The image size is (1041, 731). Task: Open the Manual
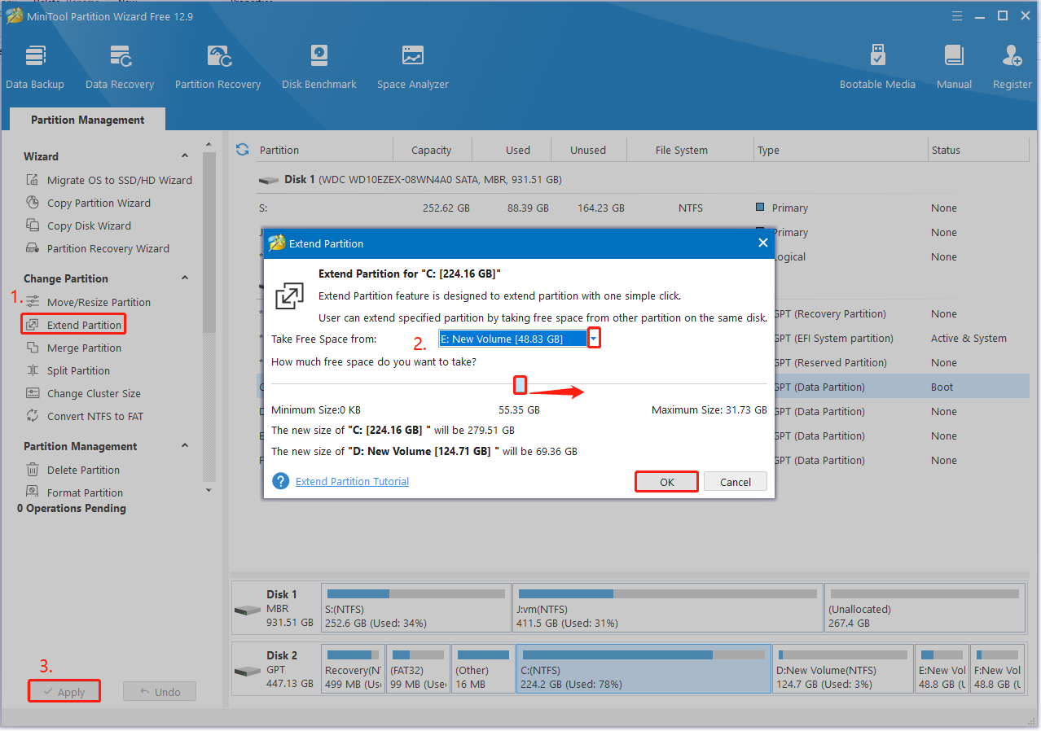(x=954, y=67)
